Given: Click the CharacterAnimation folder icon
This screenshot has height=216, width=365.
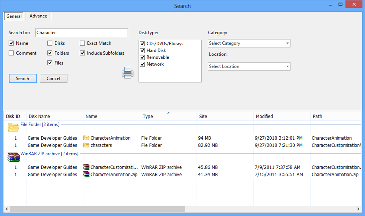Looking at the screenshot, I should tap(86, 138).
